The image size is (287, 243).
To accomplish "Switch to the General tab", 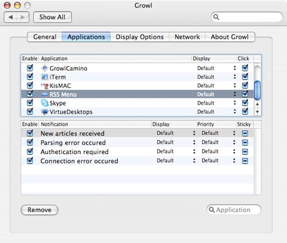I will coord(45,37).
